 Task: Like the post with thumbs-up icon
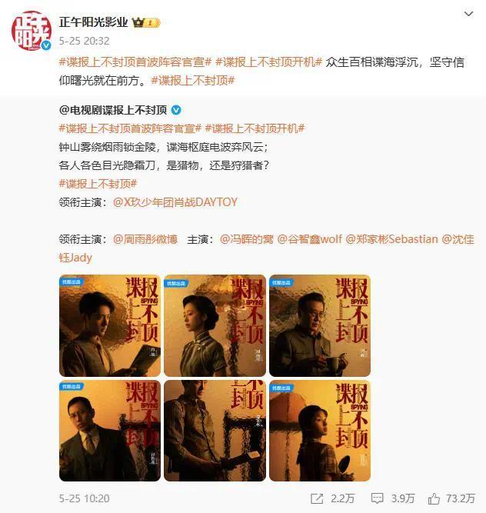pos(434,498)
